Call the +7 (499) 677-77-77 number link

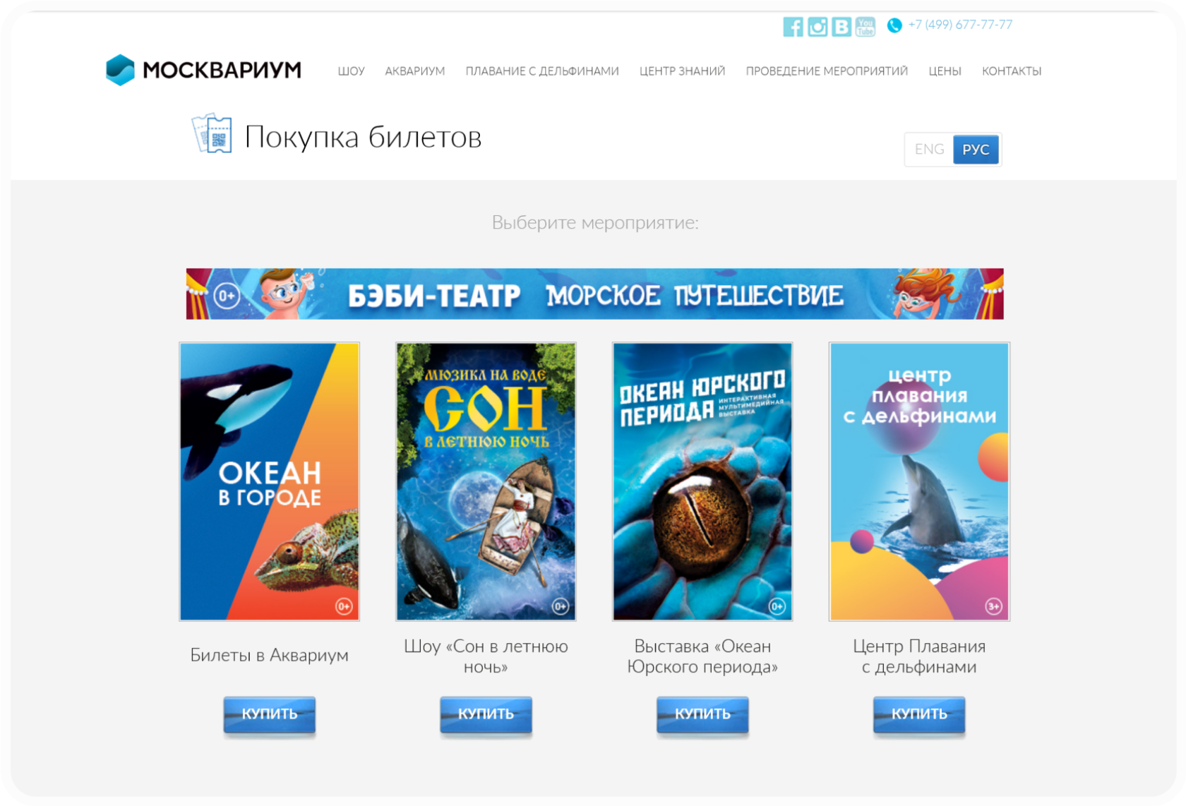(x=960, y=25)
